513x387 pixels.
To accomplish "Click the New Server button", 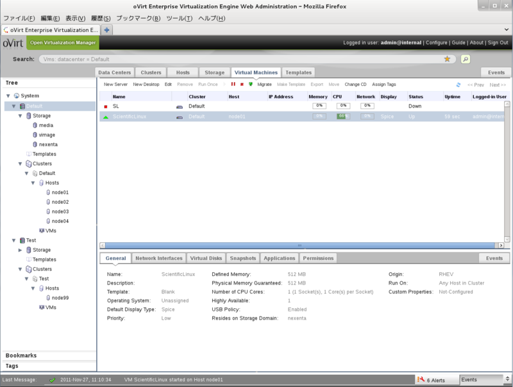I will [x=115, y=85].
